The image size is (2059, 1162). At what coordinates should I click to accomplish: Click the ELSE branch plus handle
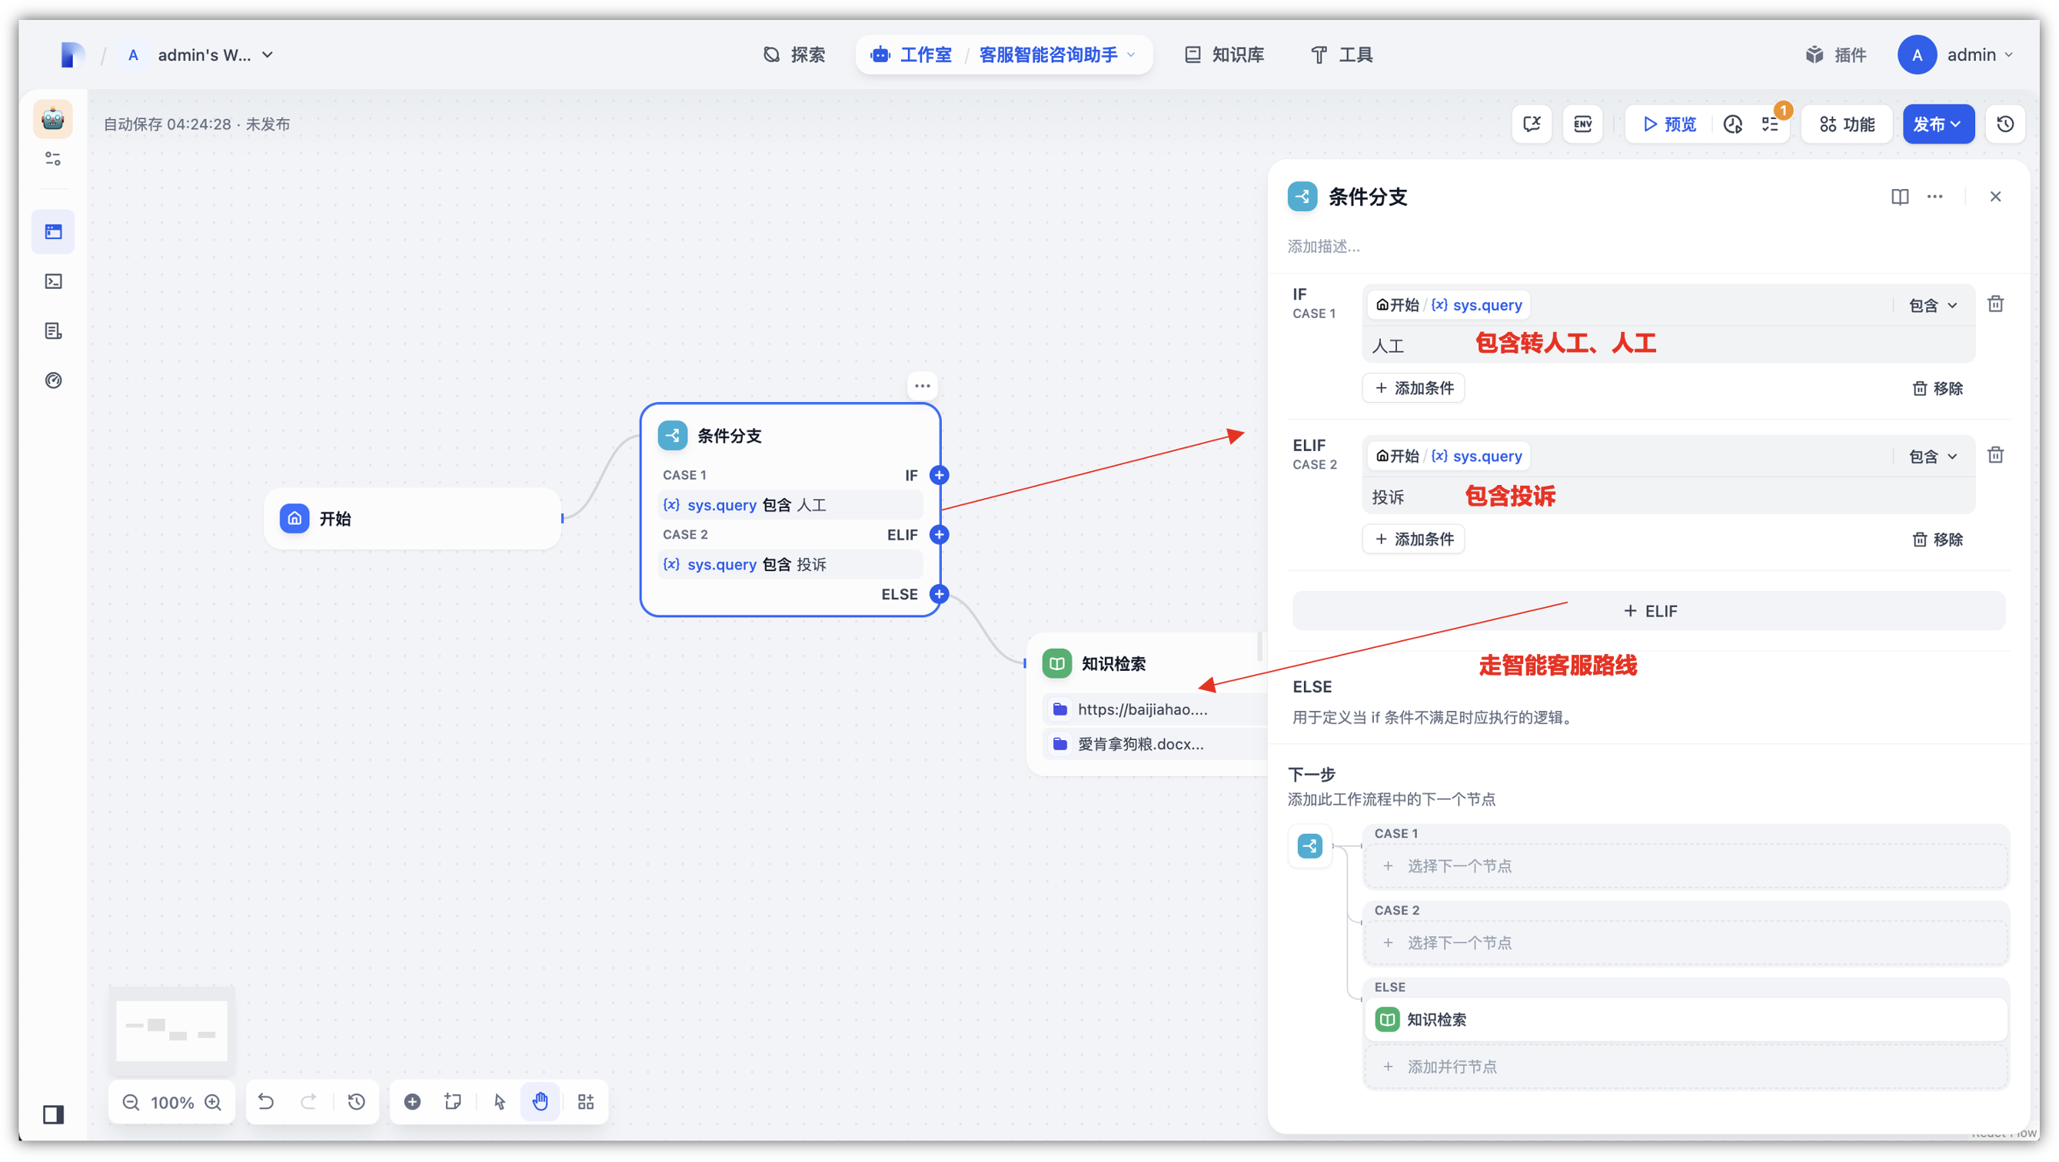[x=940, y=594]
